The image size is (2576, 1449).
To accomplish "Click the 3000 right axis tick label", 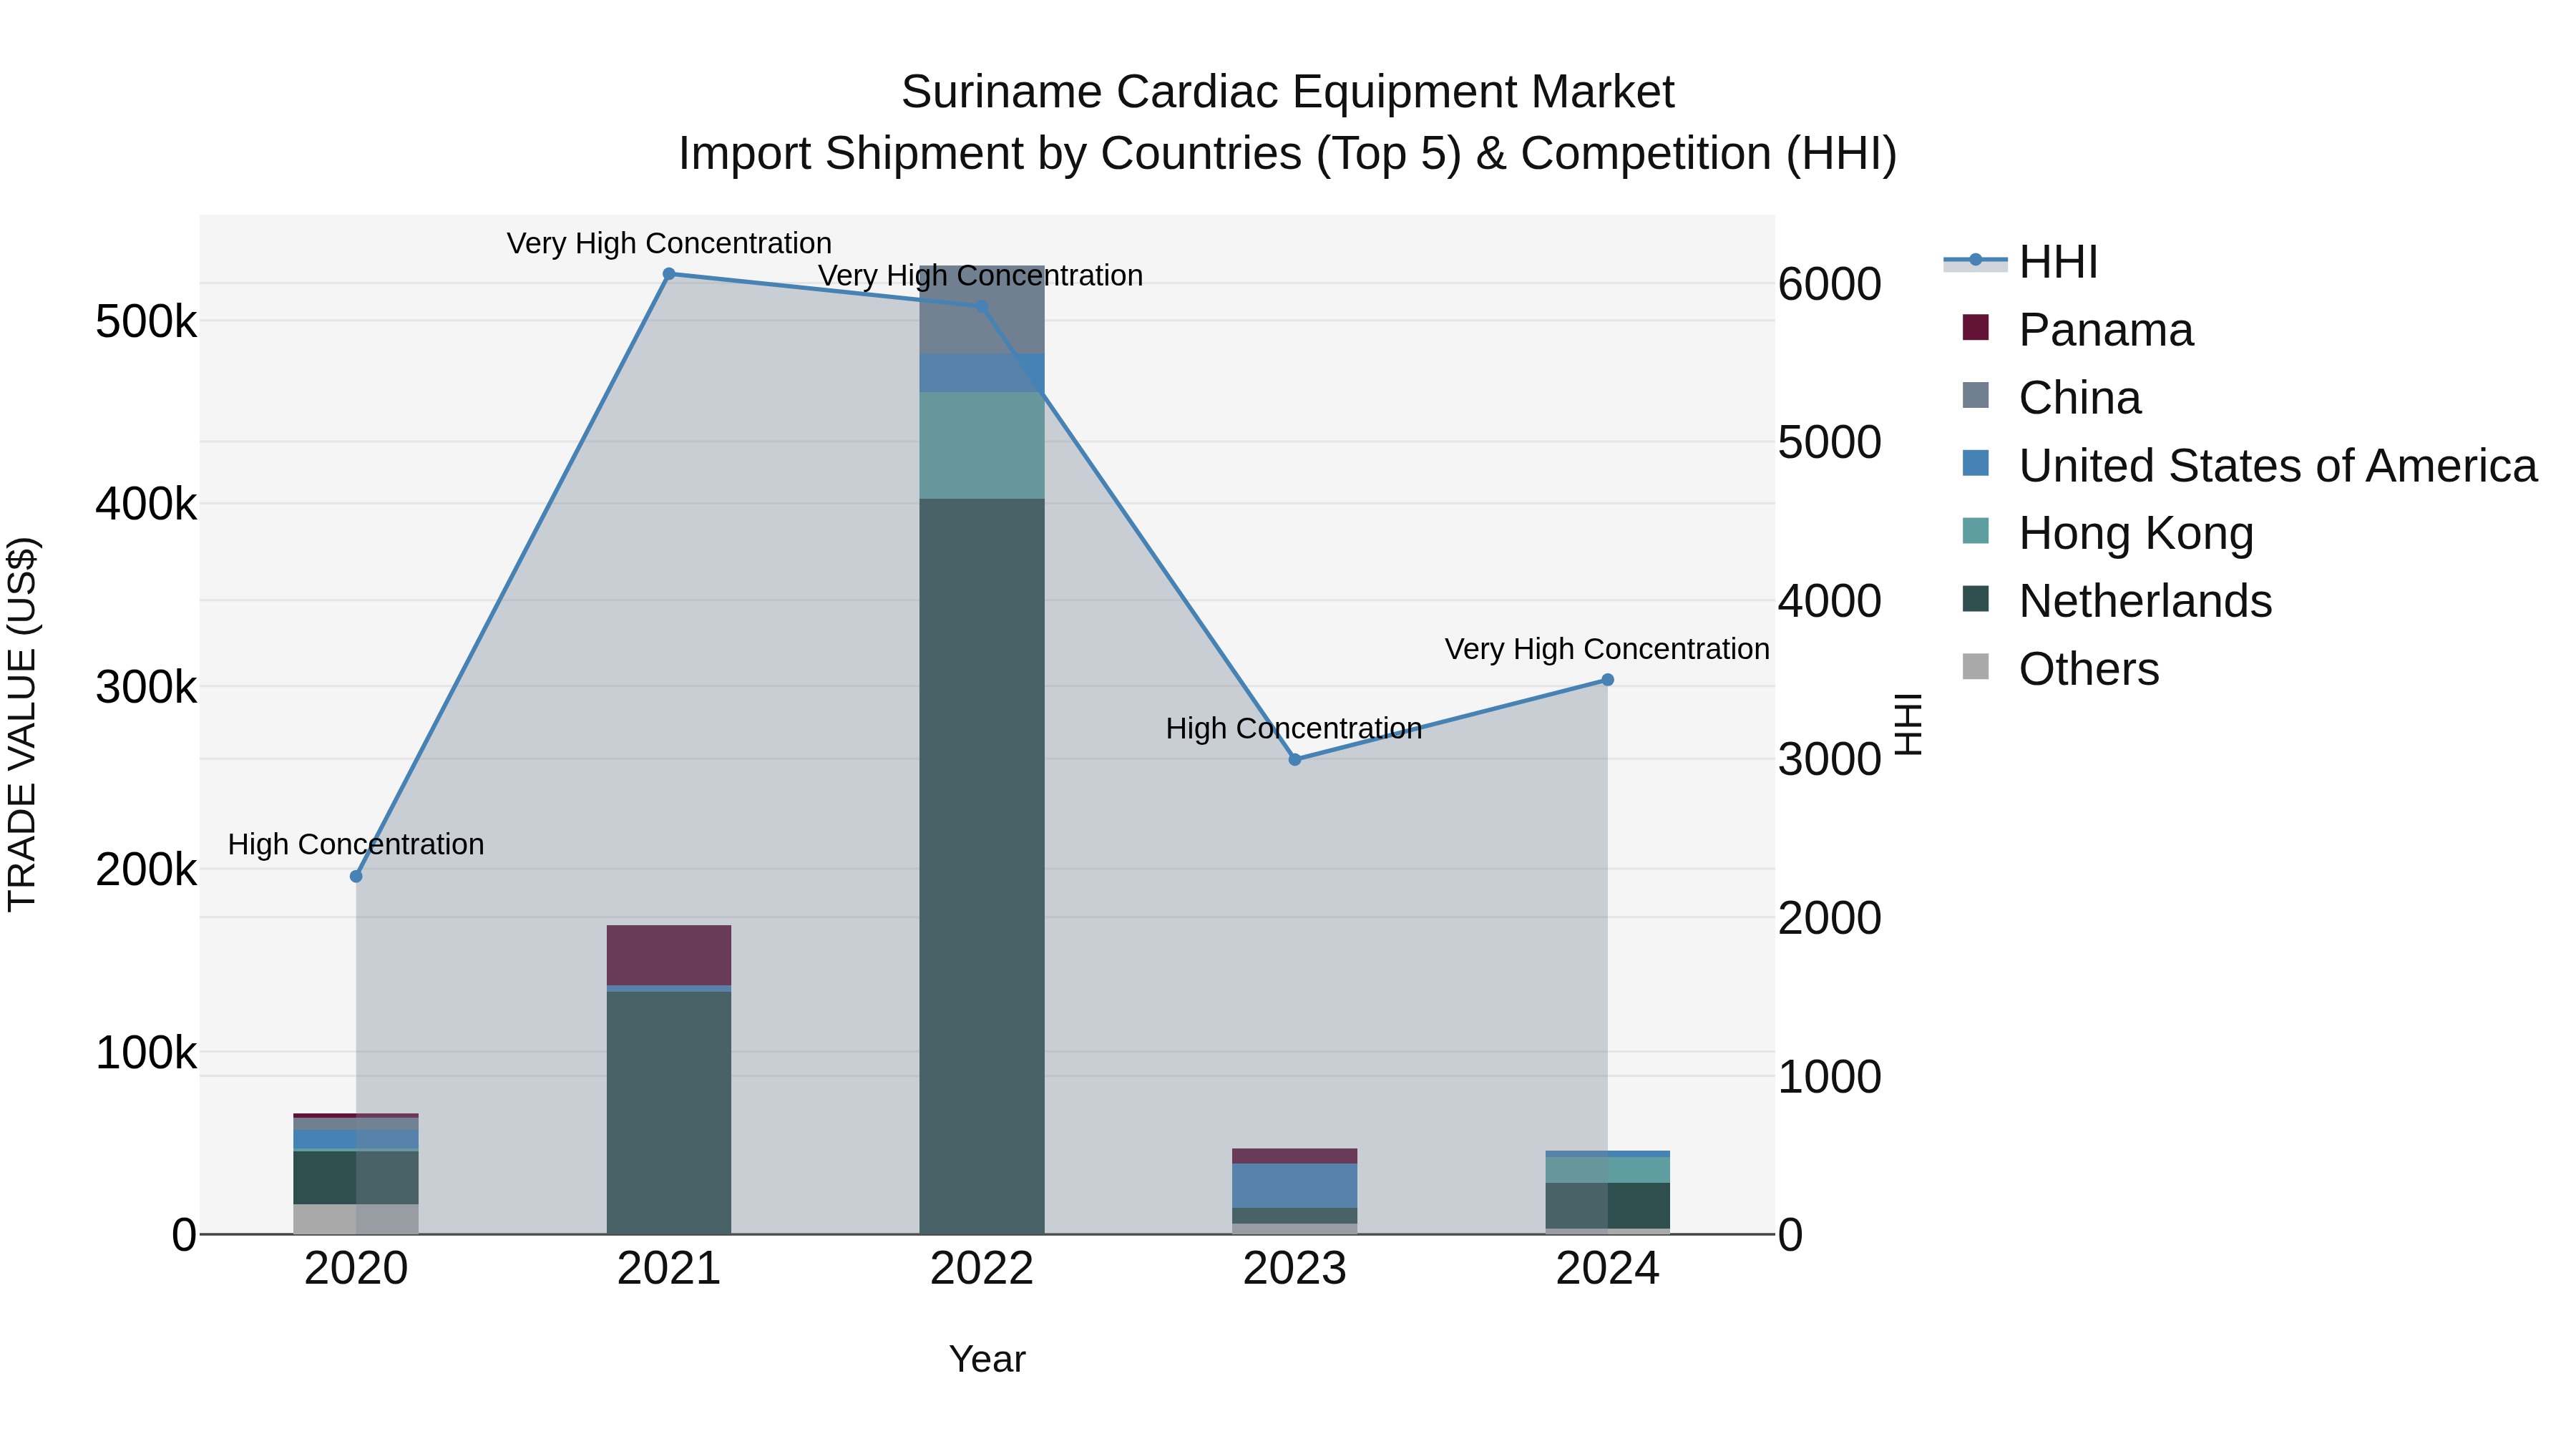I will [x=1830, y=760].
